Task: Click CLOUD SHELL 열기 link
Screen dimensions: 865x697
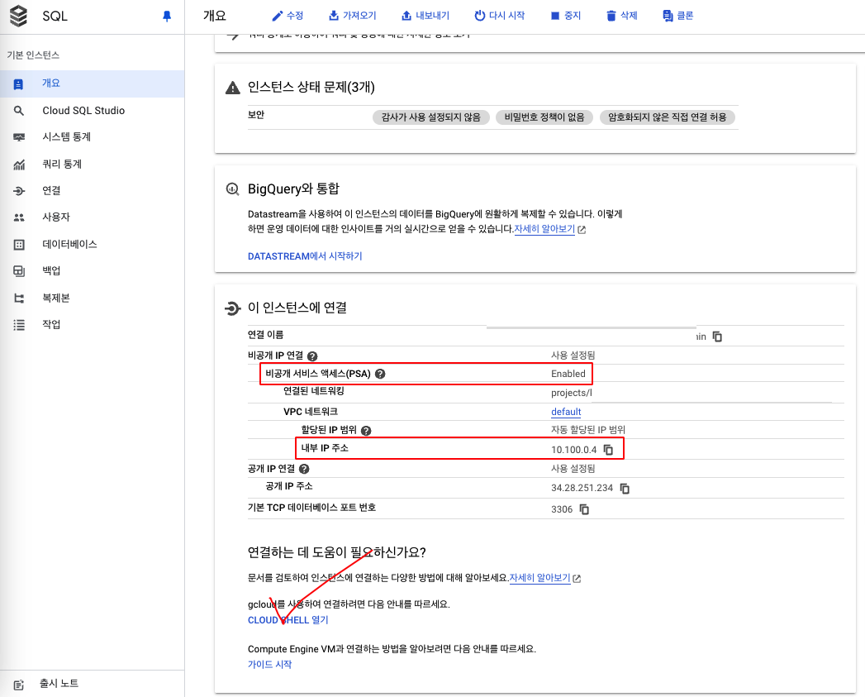Action: [288, 620]
